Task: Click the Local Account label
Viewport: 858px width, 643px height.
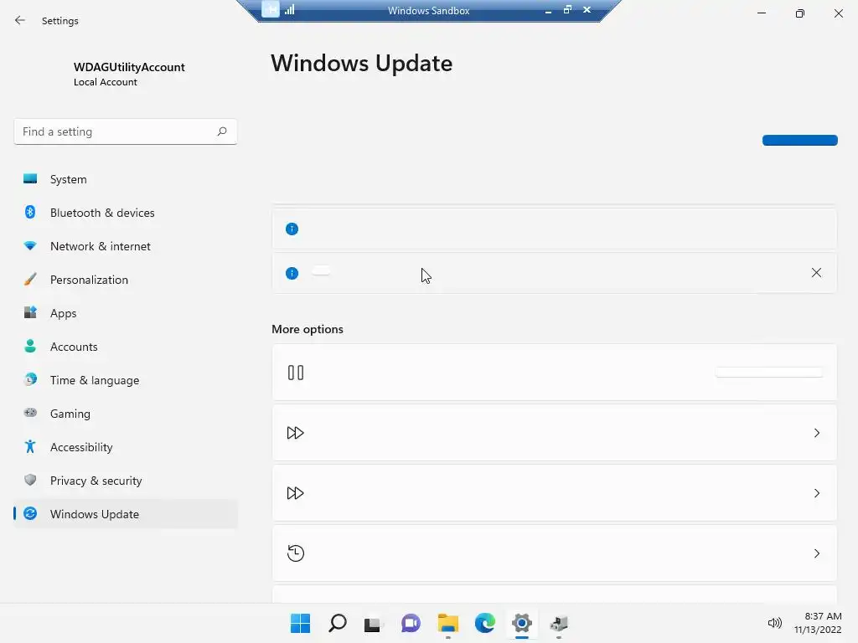Action: pos(105,82)
